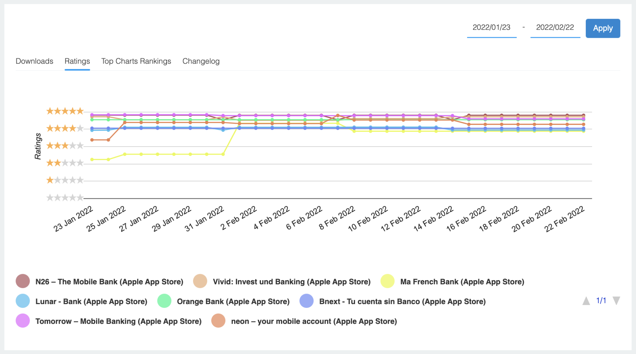This screenshot has height=354, width=636.
Task: Hide Ma French Bank series swatch
Action: 387,281
